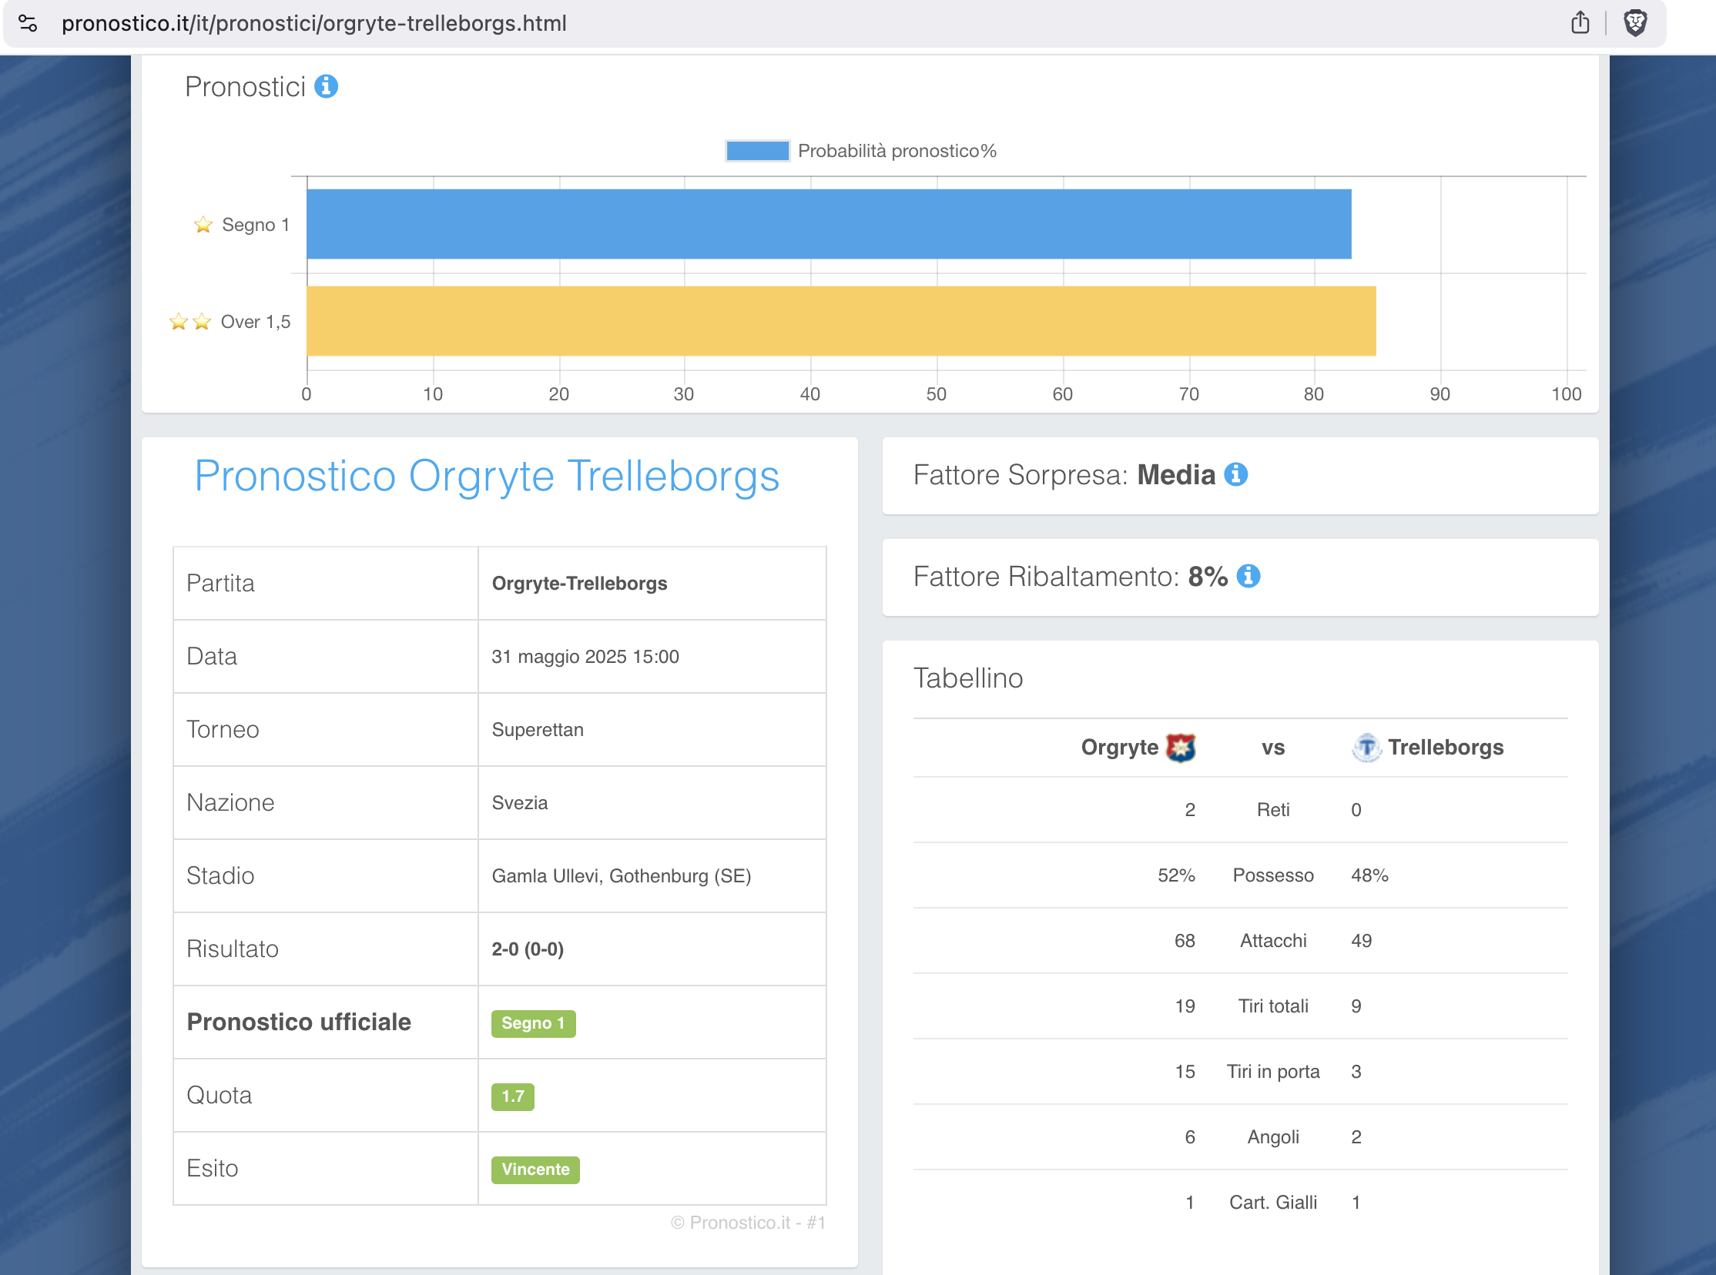This screenshot has width=1716, height=1275.
Task: Click the Svezia nation value
Action: [x=520, y=804]
